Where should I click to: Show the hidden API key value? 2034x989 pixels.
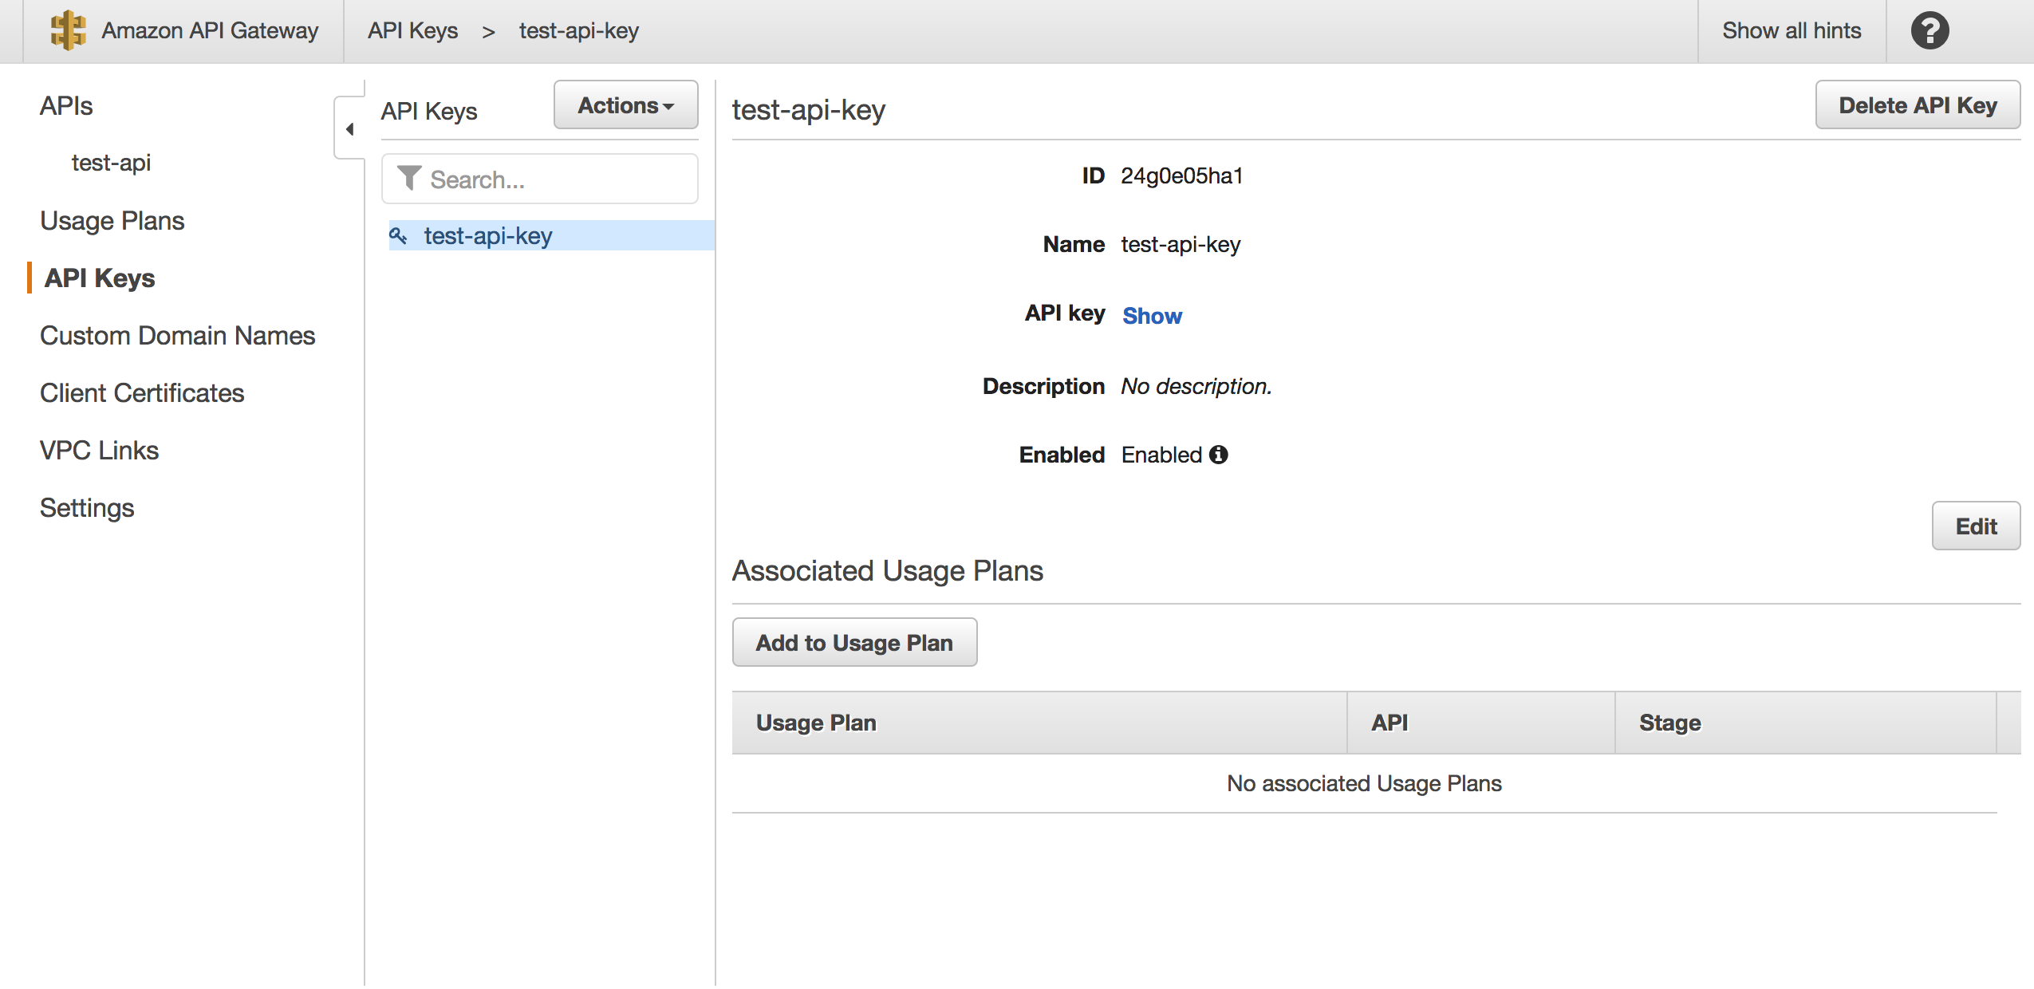pos(1151,316)
